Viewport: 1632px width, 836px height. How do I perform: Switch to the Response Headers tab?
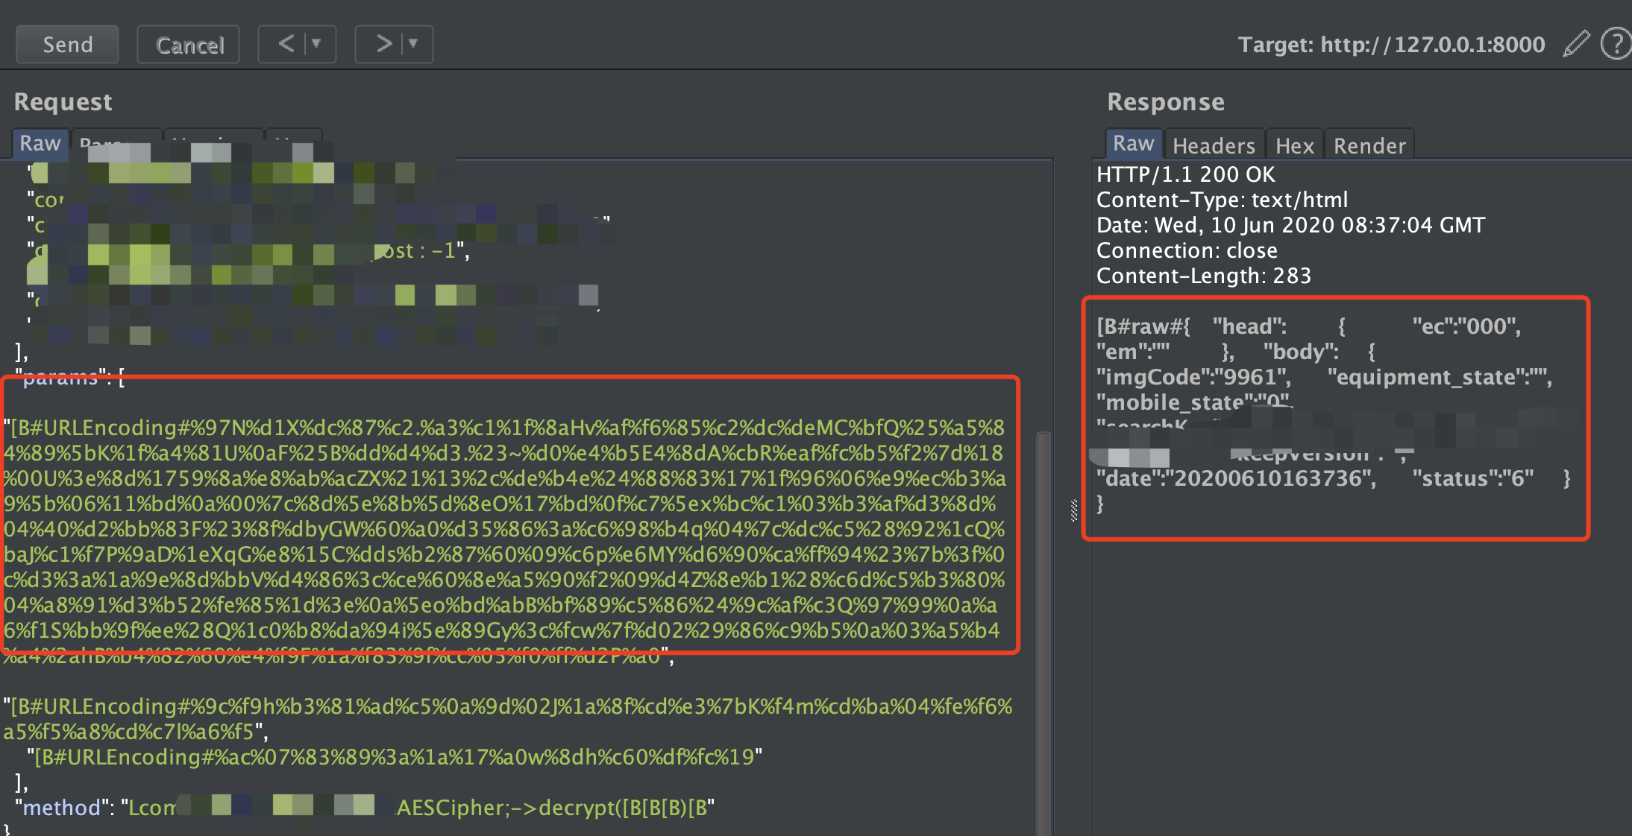(1214, 145)
